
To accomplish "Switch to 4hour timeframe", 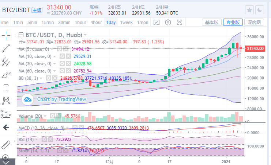I will point(96,22).
